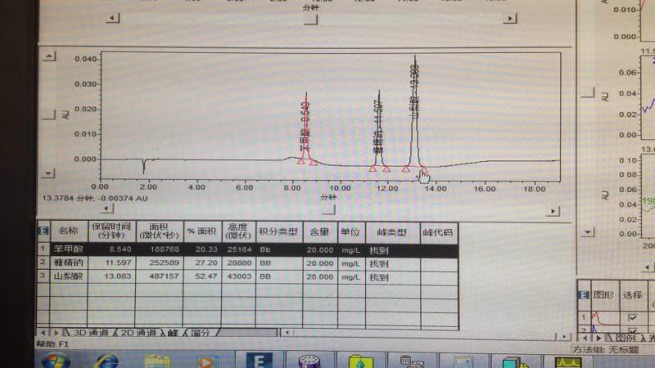Select row 2 header in peak table

[43, 263]
